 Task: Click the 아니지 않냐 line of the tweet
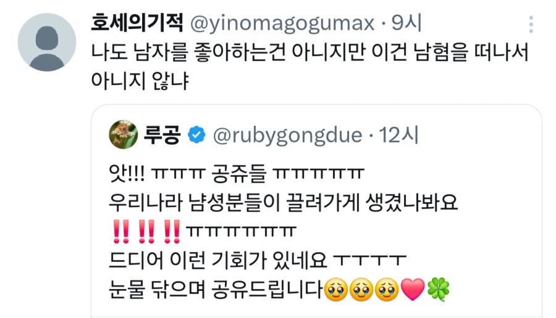tap(140, 81)
